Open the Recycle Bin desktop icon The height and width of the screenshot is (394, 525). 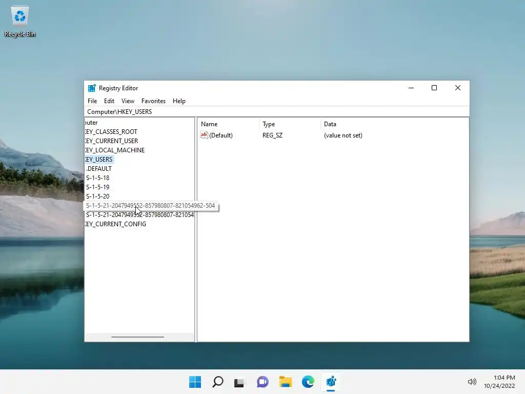pyautogui.click(x=20, y=22)
